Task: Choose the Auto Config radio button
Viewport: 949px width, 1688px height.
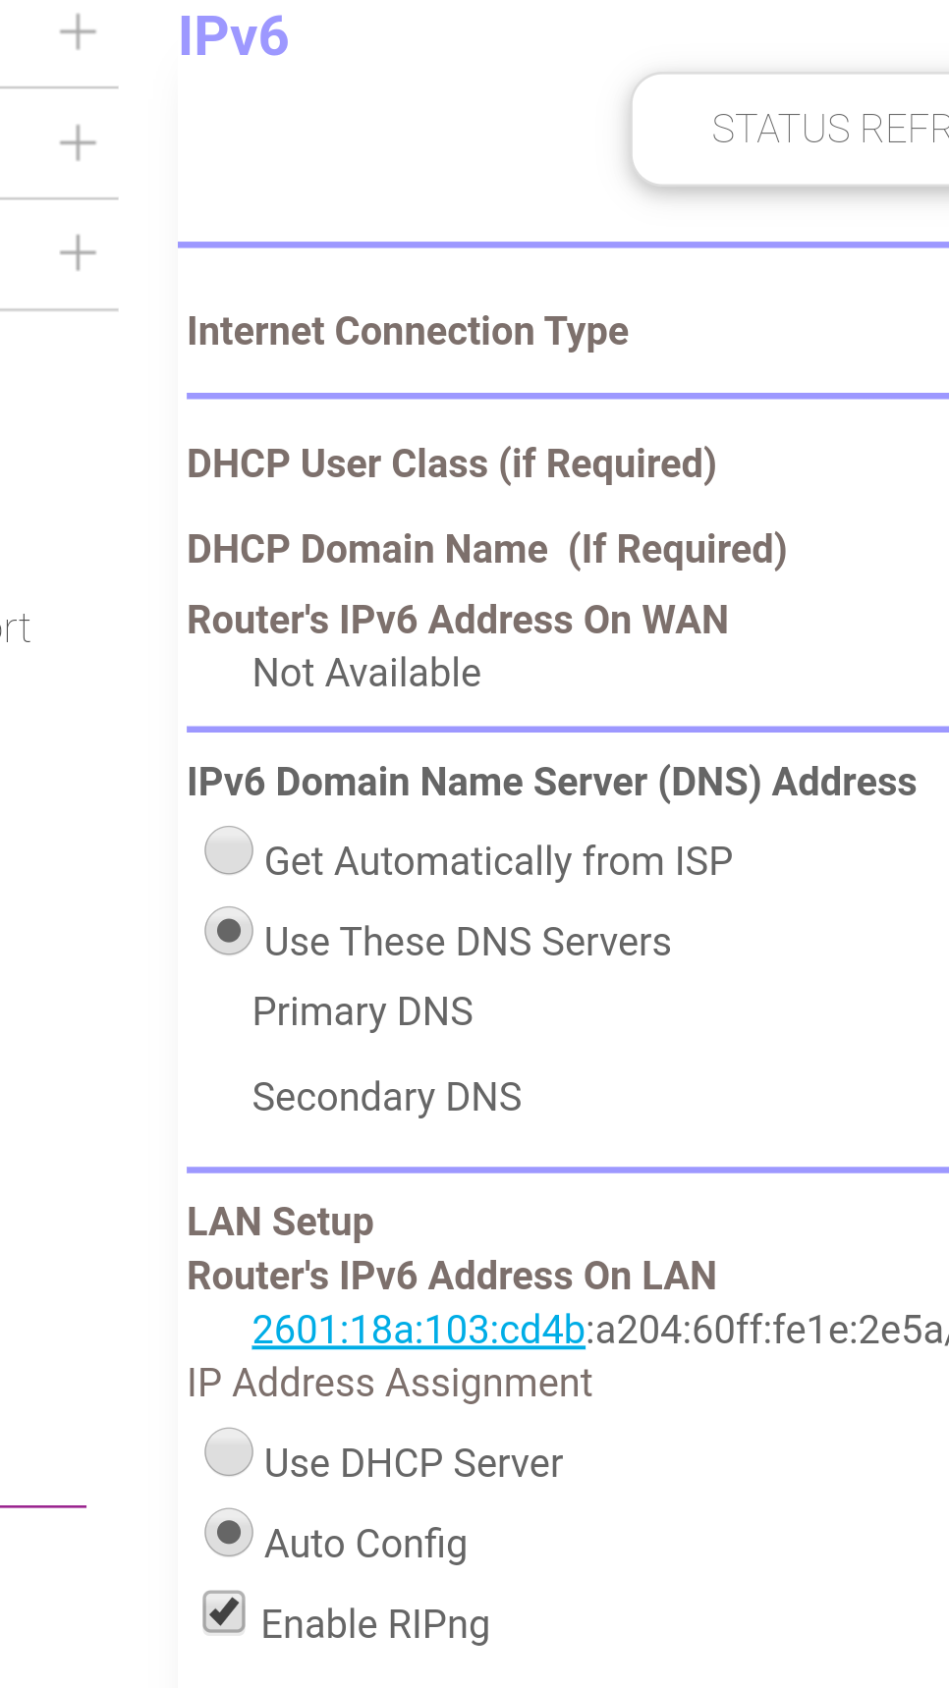Action: coord(229,1533)
